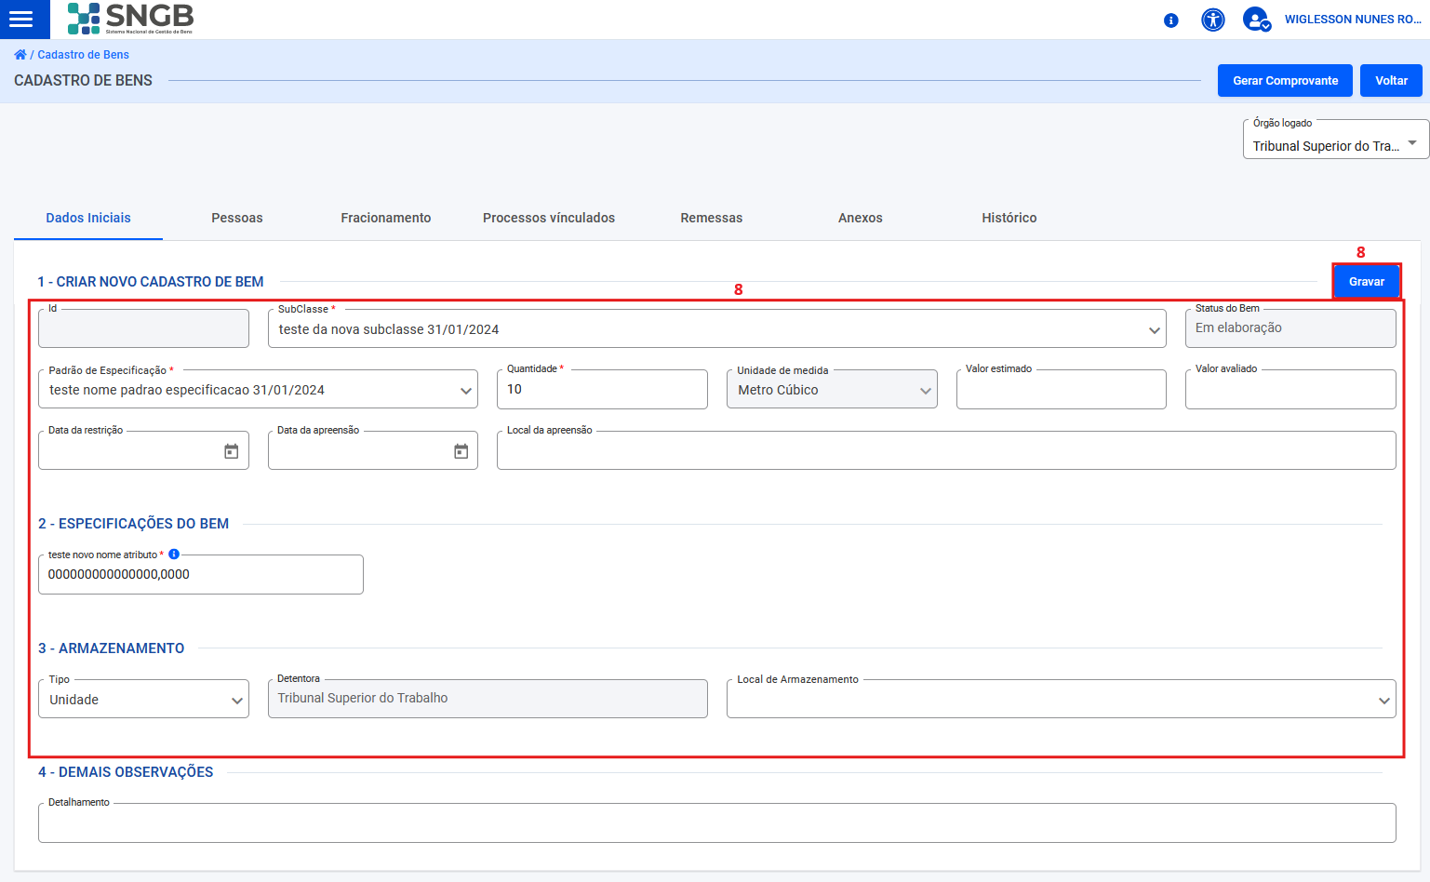1430x882 pixels.
Task: Click the Valor avaliado field
Action: (1290, 389)
